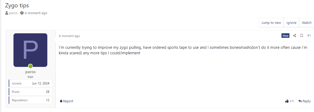
Task: Click the clock icon under thread title
Action: tap(22, 13)
